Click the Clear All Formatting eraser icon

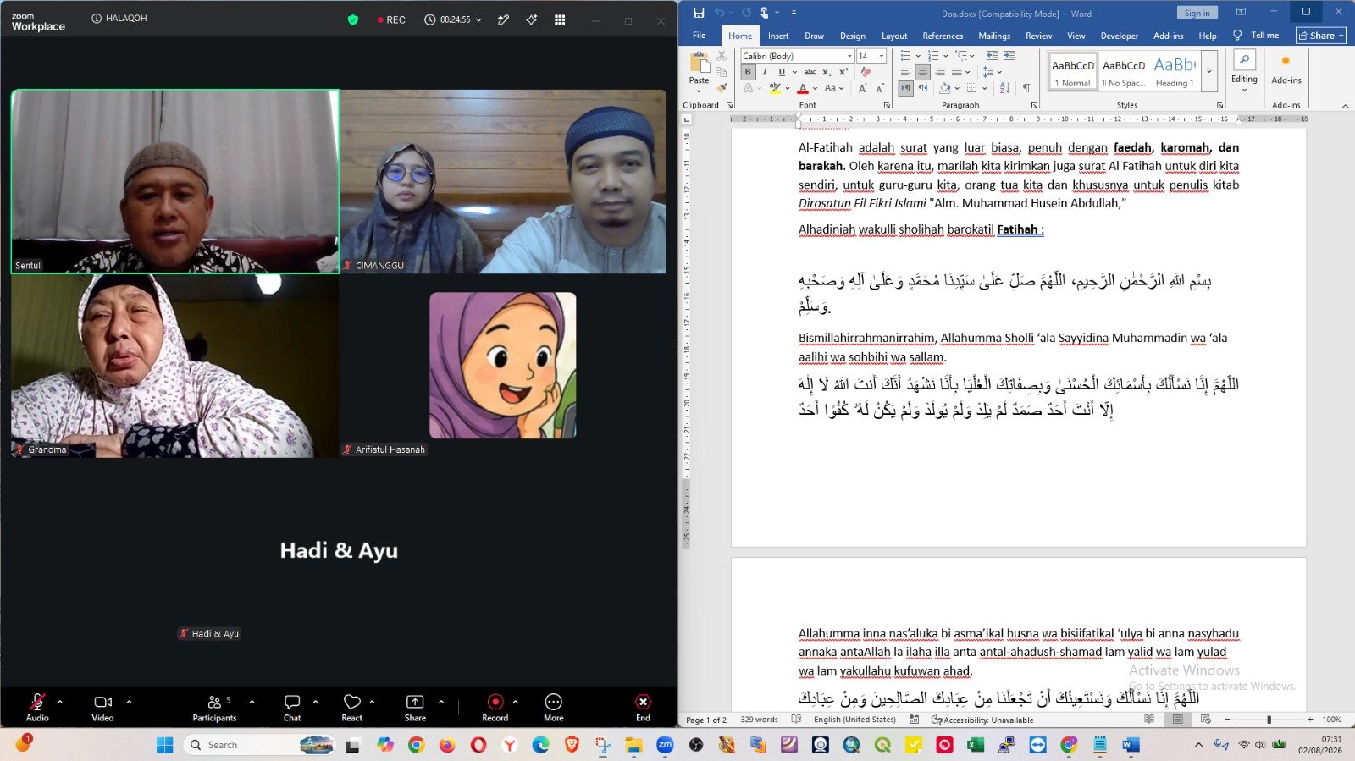point(866,72)
